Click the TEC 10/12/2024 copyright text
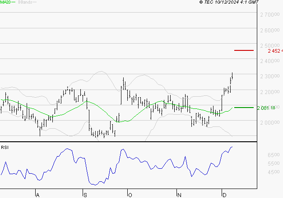Screen dimensions: 283x198 pos(229,2)
